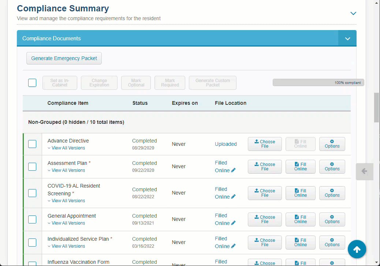Open the Uploaded file link for Advance Directive

click(226, 144)
